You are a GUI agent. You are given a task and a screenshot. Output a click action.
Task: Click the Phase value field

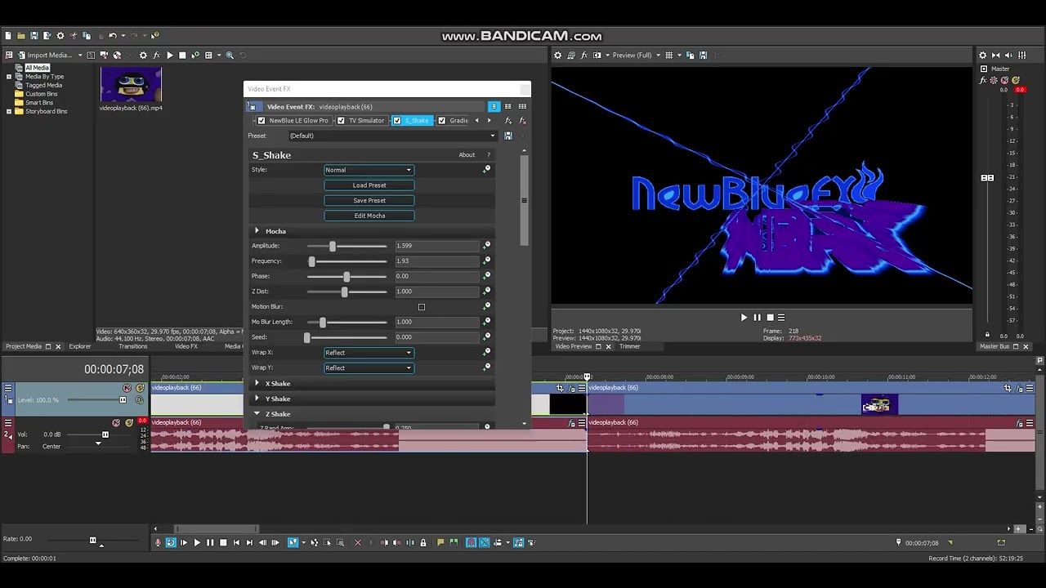pyautogui.click(x=436, y=276)
